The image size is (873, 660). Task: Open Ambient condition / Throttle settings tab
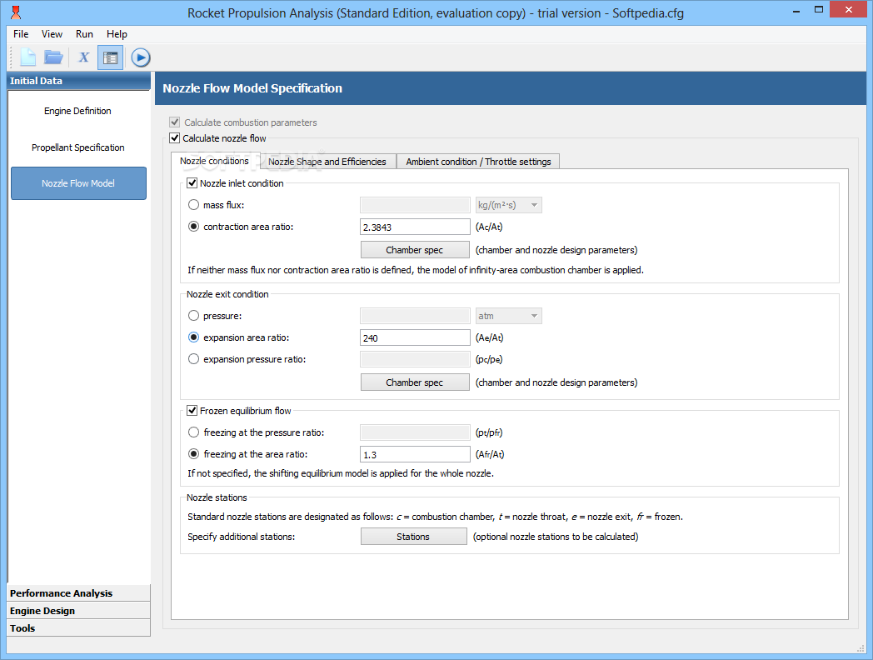pyautogui.click(x=478, y=162)
